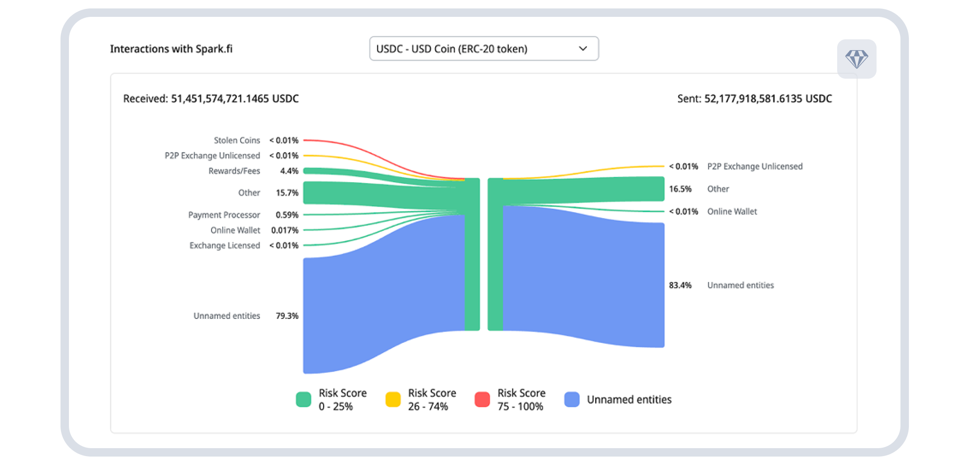Select received P2P Exchange Unlicensed label
968x465 pixels.
point(212,155)
